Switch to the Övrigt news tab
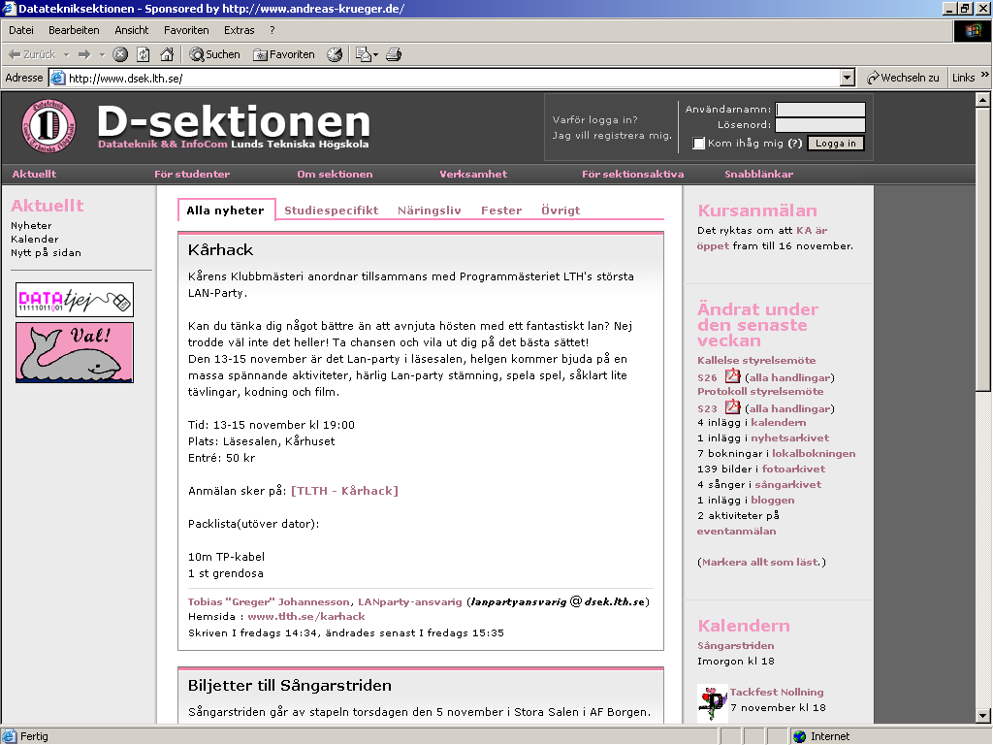Screen dimensions: 993x745 pyautogui.click(x=561, y=211)
